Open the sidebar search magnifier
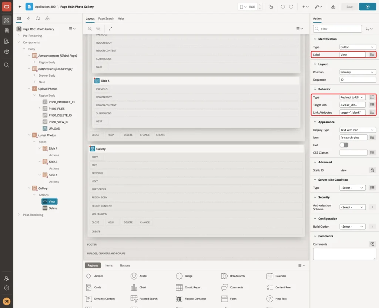This screenshot has width=379, height=308. point(7,65)
